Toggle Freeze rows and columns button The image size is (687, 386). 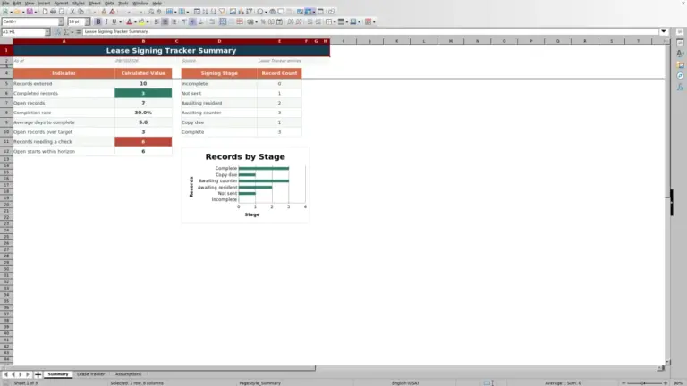pyautogui.click(x=308, y=12)
